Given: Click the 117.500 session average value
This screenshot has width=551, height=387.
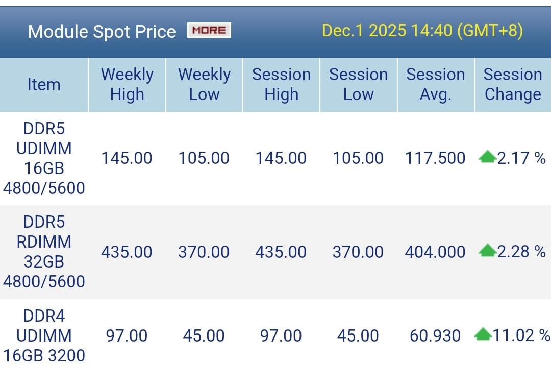Looking at the screenshot, I should [435, 158].
